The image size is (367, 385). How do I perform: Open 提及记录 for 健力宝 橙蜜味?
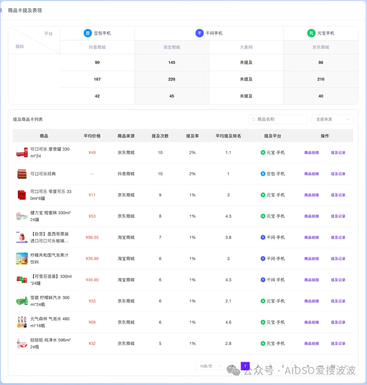click(338, 216)
